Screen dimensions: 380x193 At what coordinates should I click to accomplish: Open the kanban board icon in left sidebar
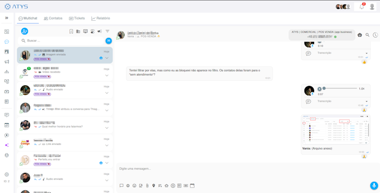point(7,52)
